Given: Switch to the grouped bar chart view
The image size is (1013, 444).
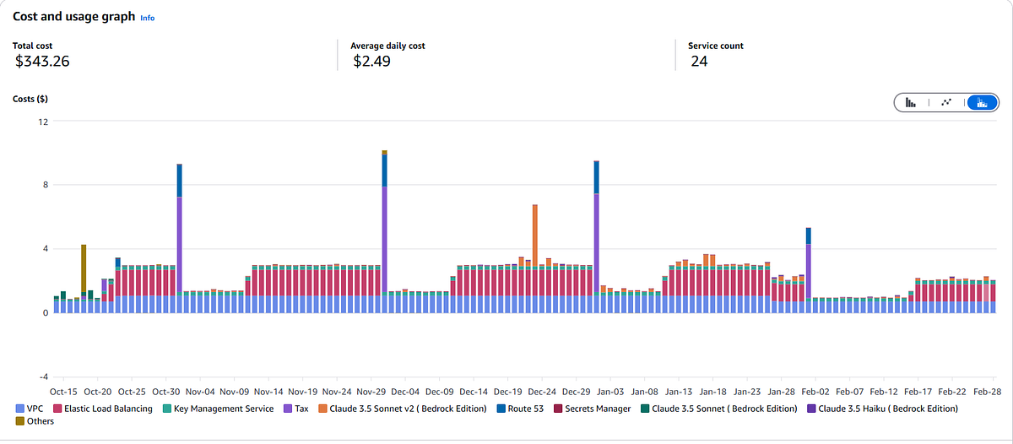Looking at the screenshot, I should [911, 102].
